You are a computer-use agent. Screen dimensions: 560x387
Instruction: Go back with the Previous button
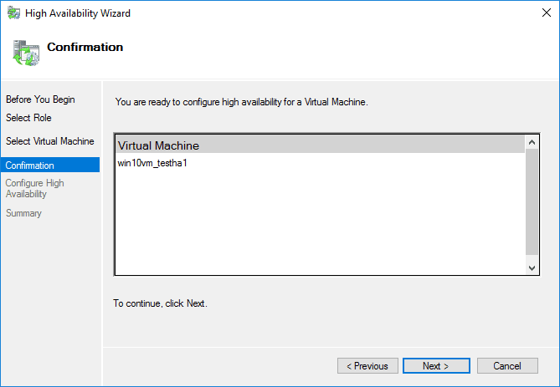[x=367, y=365]
